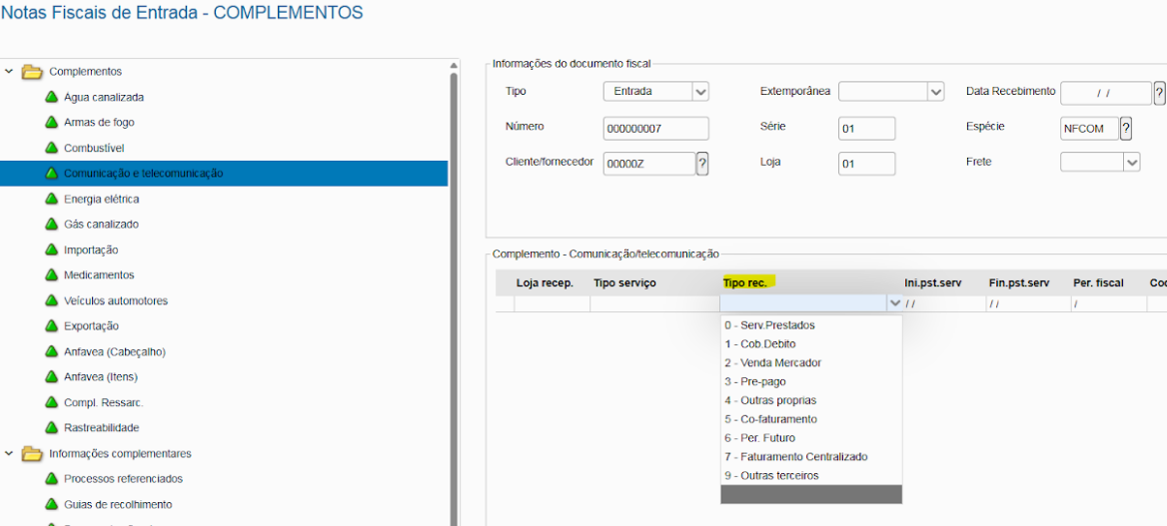Select Exportação in the tree
Viewport: 1167px width, 526px height.
coord(92,325)
